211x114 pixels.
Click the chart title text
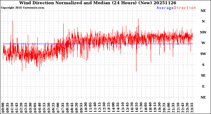(98, 3)
